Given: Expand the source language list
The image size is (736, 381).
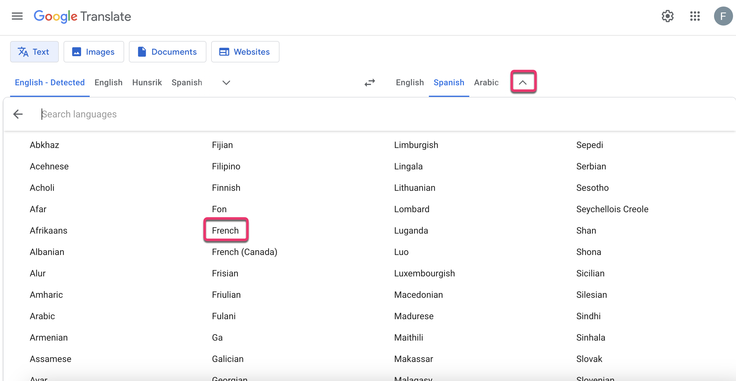Looking at the screenshot, I should pos(226,83).
